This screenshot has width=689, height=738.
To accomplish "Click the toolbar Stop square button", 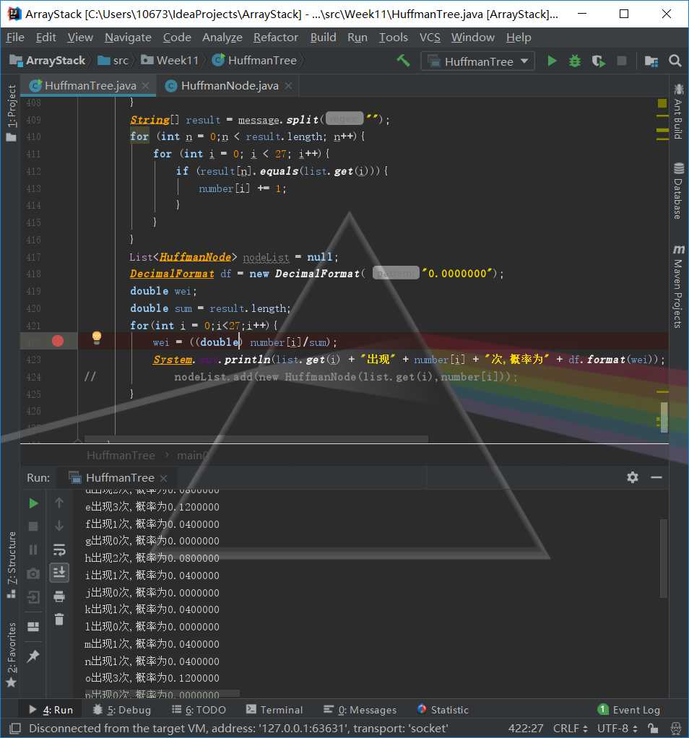I will coord(622,61).
